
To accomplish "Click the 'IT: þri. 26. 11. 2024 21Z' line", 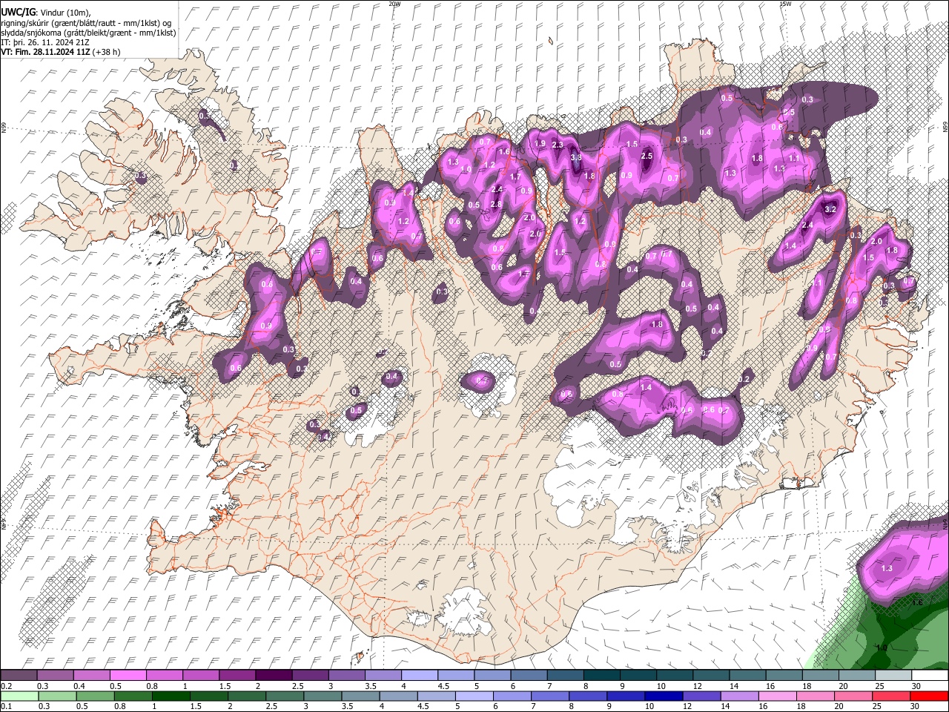I will pyautogui.click(x=45, y=42).
